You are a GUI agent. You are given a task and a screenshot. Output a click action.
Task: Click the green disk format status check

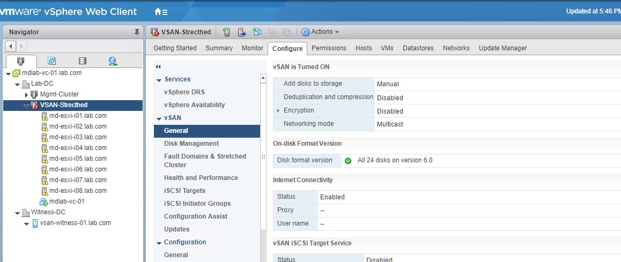tap(348, 161)
